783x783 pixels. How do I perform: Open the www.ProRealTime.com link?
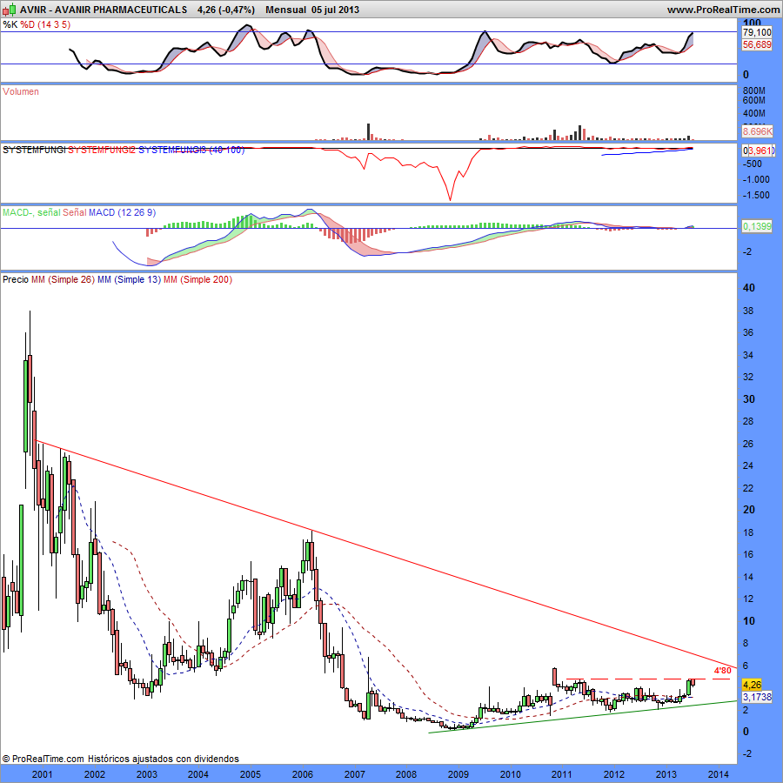click(x=723, y=10)
